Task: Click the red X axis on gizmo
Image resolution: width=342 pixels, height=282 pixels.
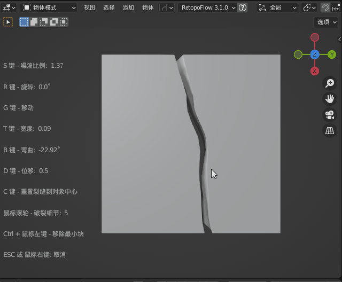Action: coord(315,71)
